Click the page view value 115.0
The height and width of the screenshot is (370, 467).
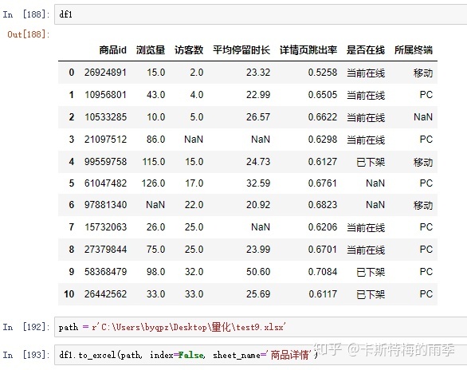[154, 161]
